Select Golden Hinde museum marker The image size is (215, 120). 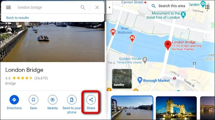click(145, 60)
